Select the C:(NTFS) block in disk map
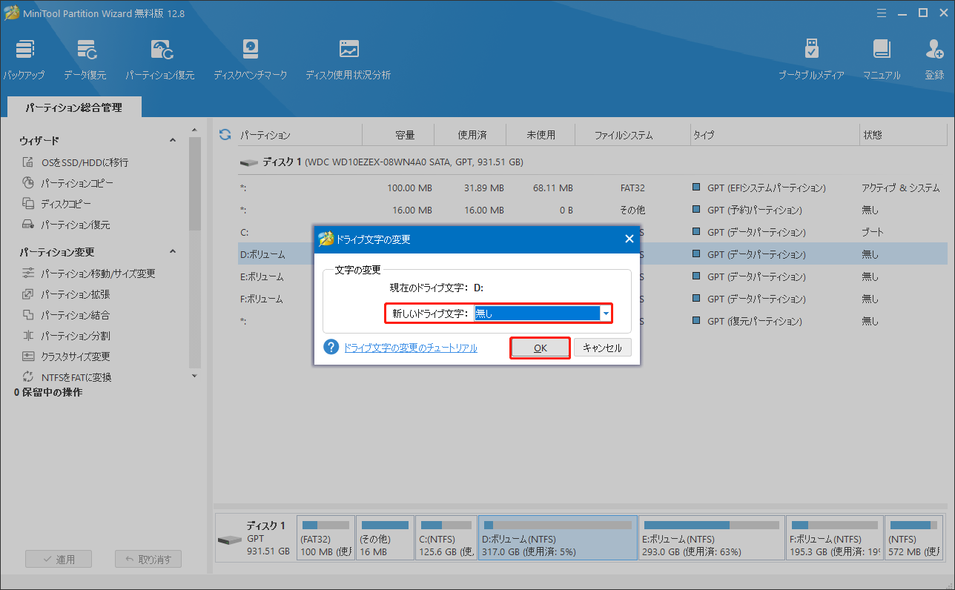955x590 pixels. 446,538
